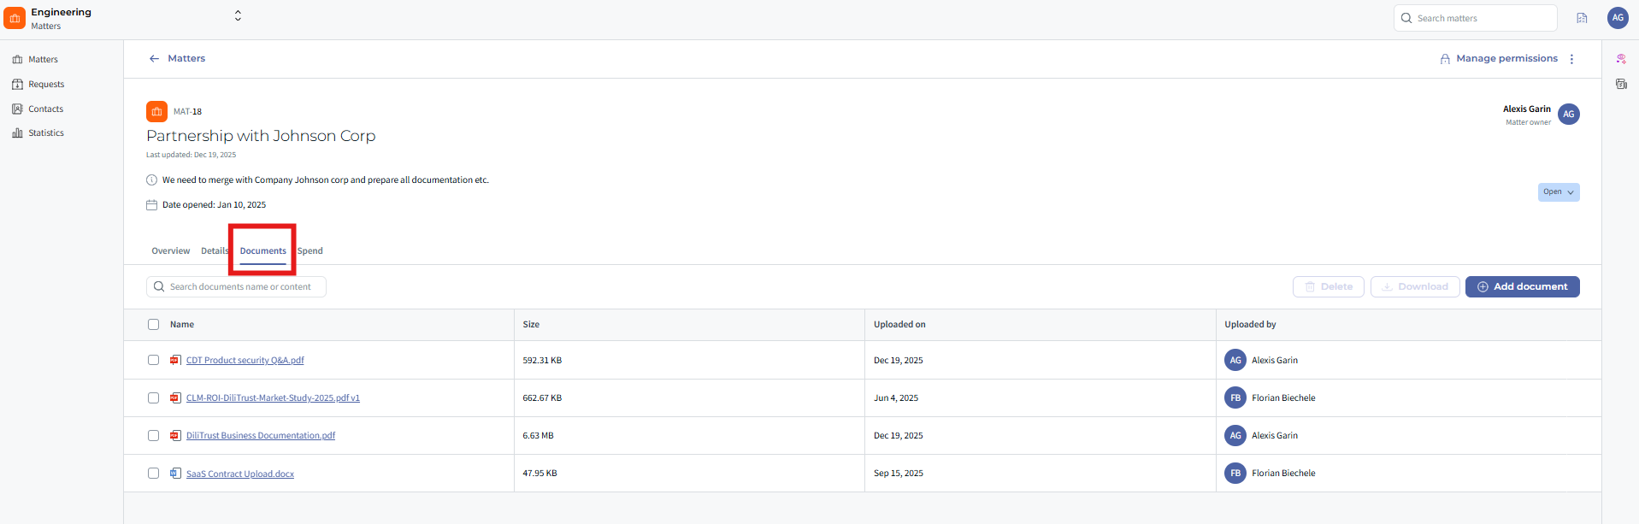Click the Sep 15, 2025 upload date
This screenshot has width=1639, height=524.
point(899,474)
